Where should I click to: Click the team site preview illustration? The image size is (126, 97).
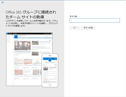coord(32,60)
